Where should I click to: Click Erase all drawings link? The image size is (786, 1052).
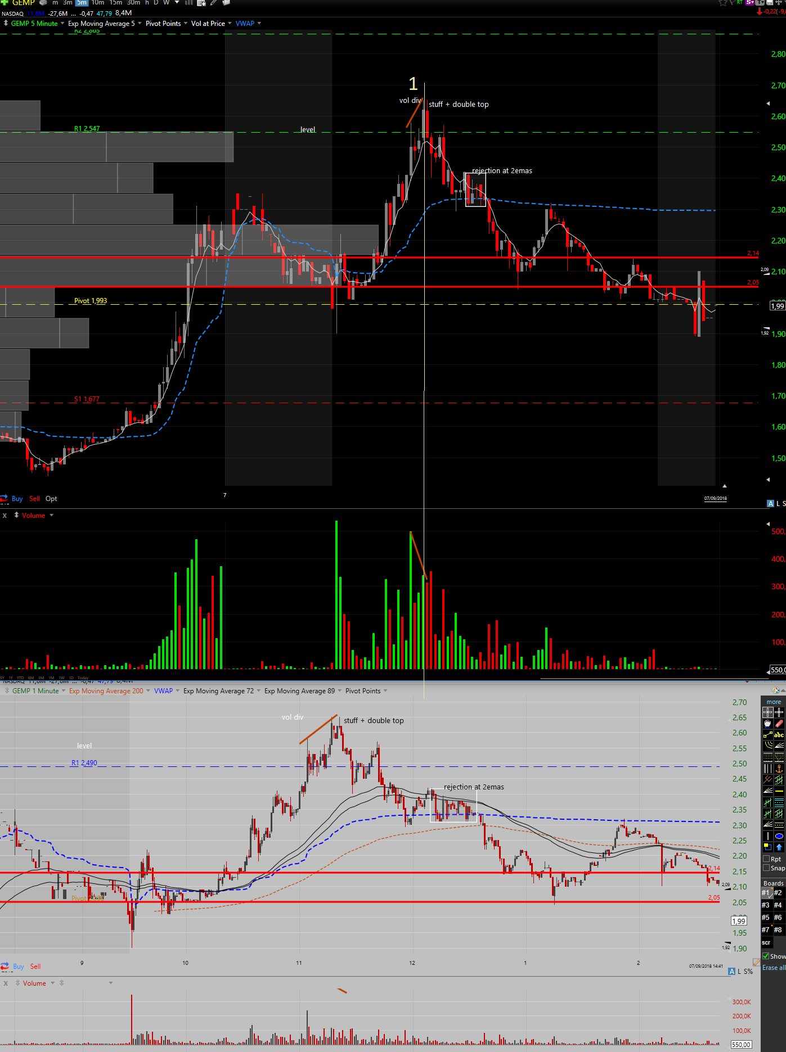[774, 968]
